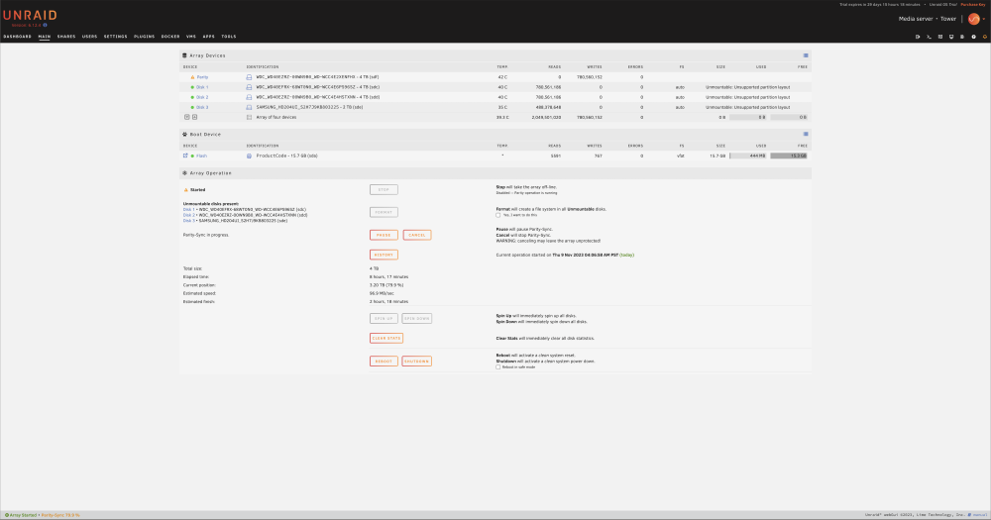Viewport: 991px width, 520px height.
Task: Click the Boot Device section paw icon
Action: 184,134
